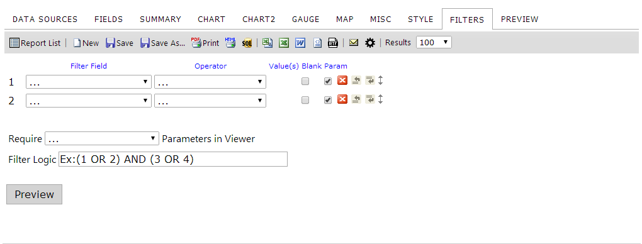Open the Fields tab
Image resolution: width=642 pixels, height=244 pixels.
[108, 19]
